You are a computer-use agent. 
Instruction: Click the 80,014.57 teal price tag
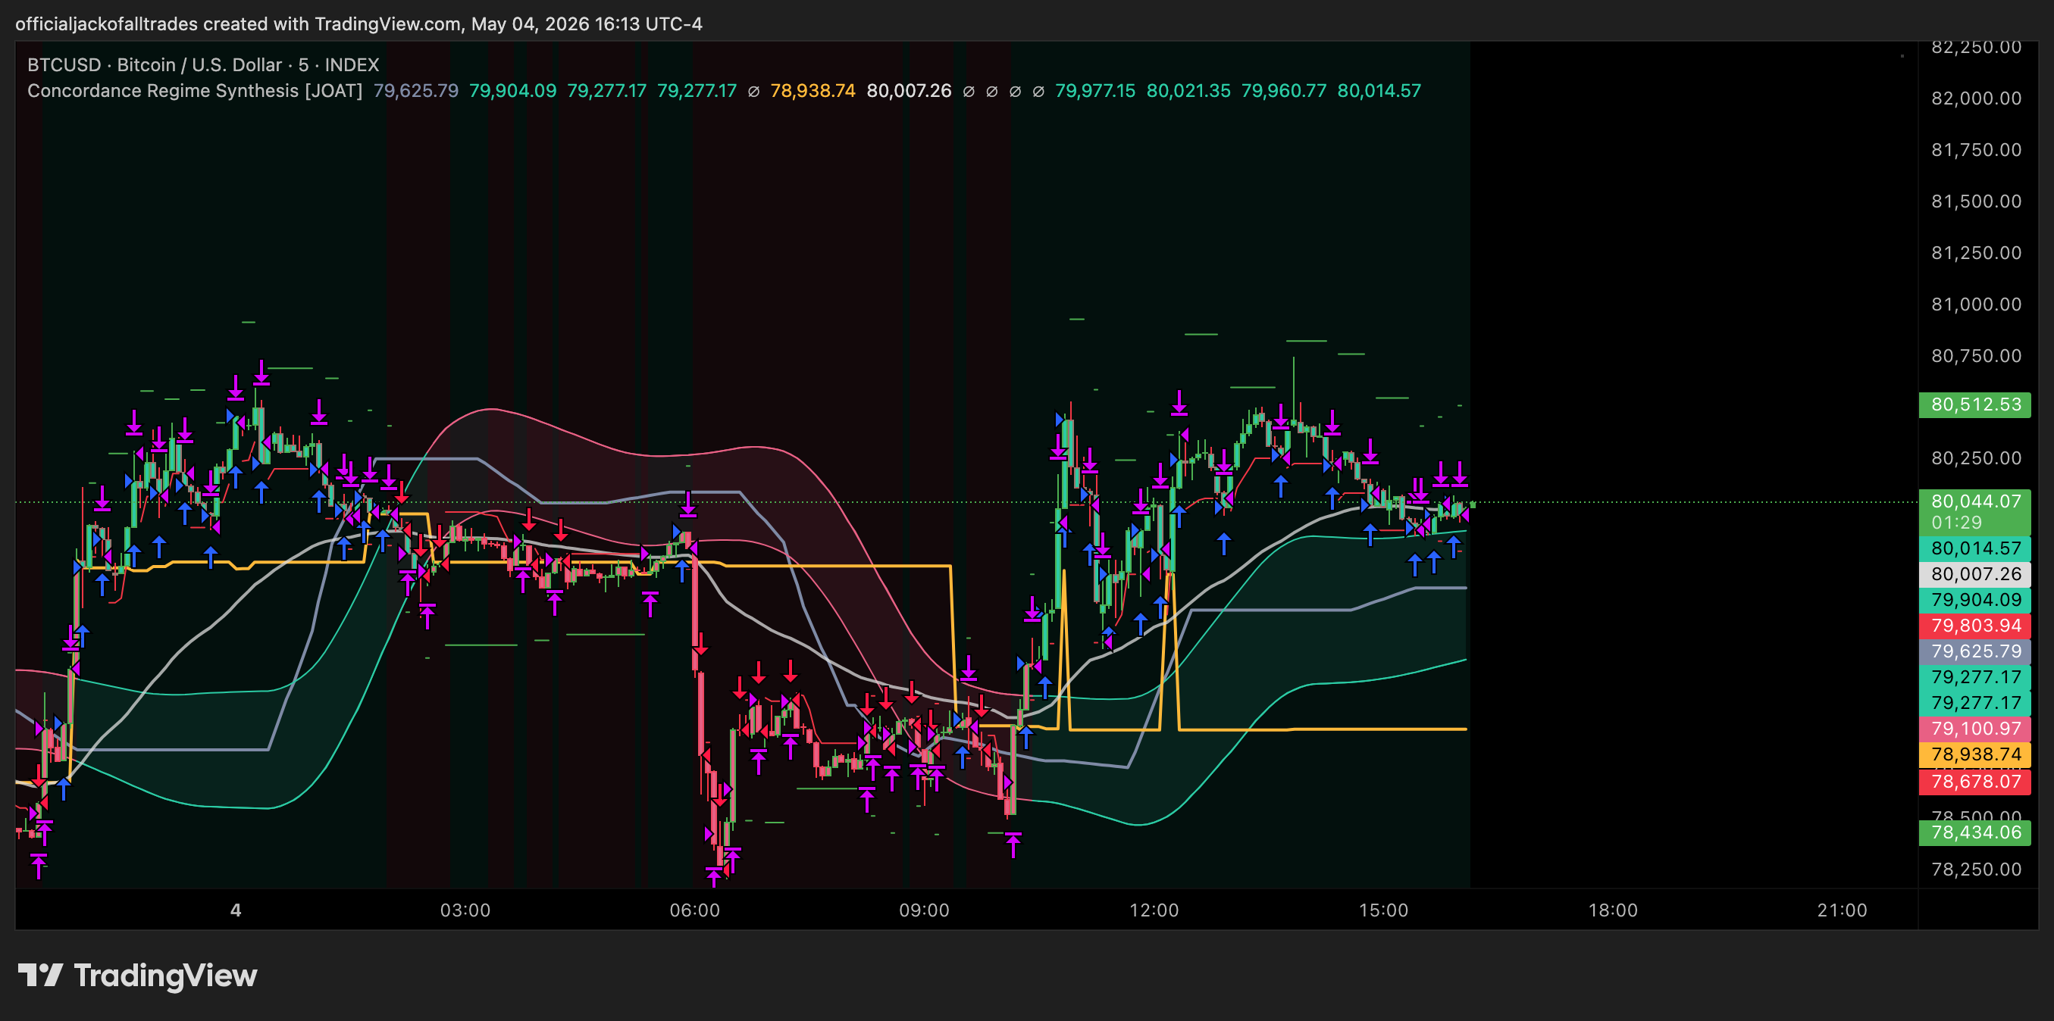pyautogui.click(x=1975, y=548)
